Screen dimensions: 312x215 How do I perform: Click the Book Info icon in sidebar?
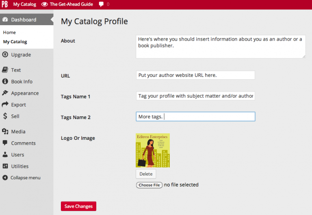(x=5, y=81)
